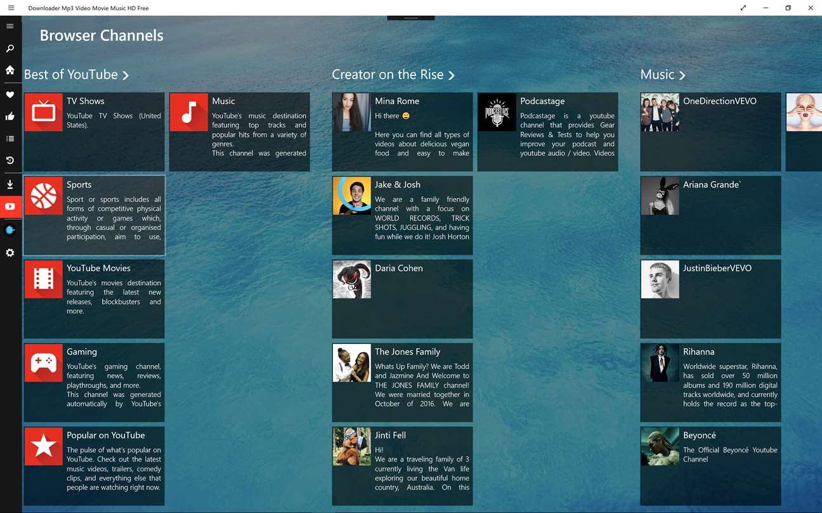Click the YouTube Movies film strip icon

pos(44,279)
